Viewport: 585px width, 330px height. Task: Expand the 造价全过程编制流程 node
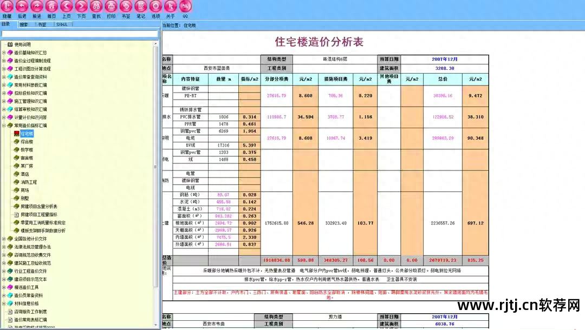(4, 61)
